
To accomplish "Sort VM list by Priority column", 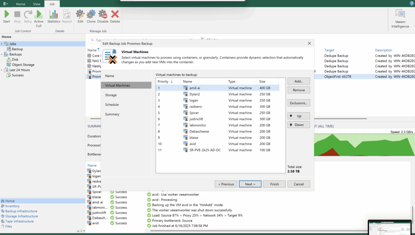I will (168, 82).
